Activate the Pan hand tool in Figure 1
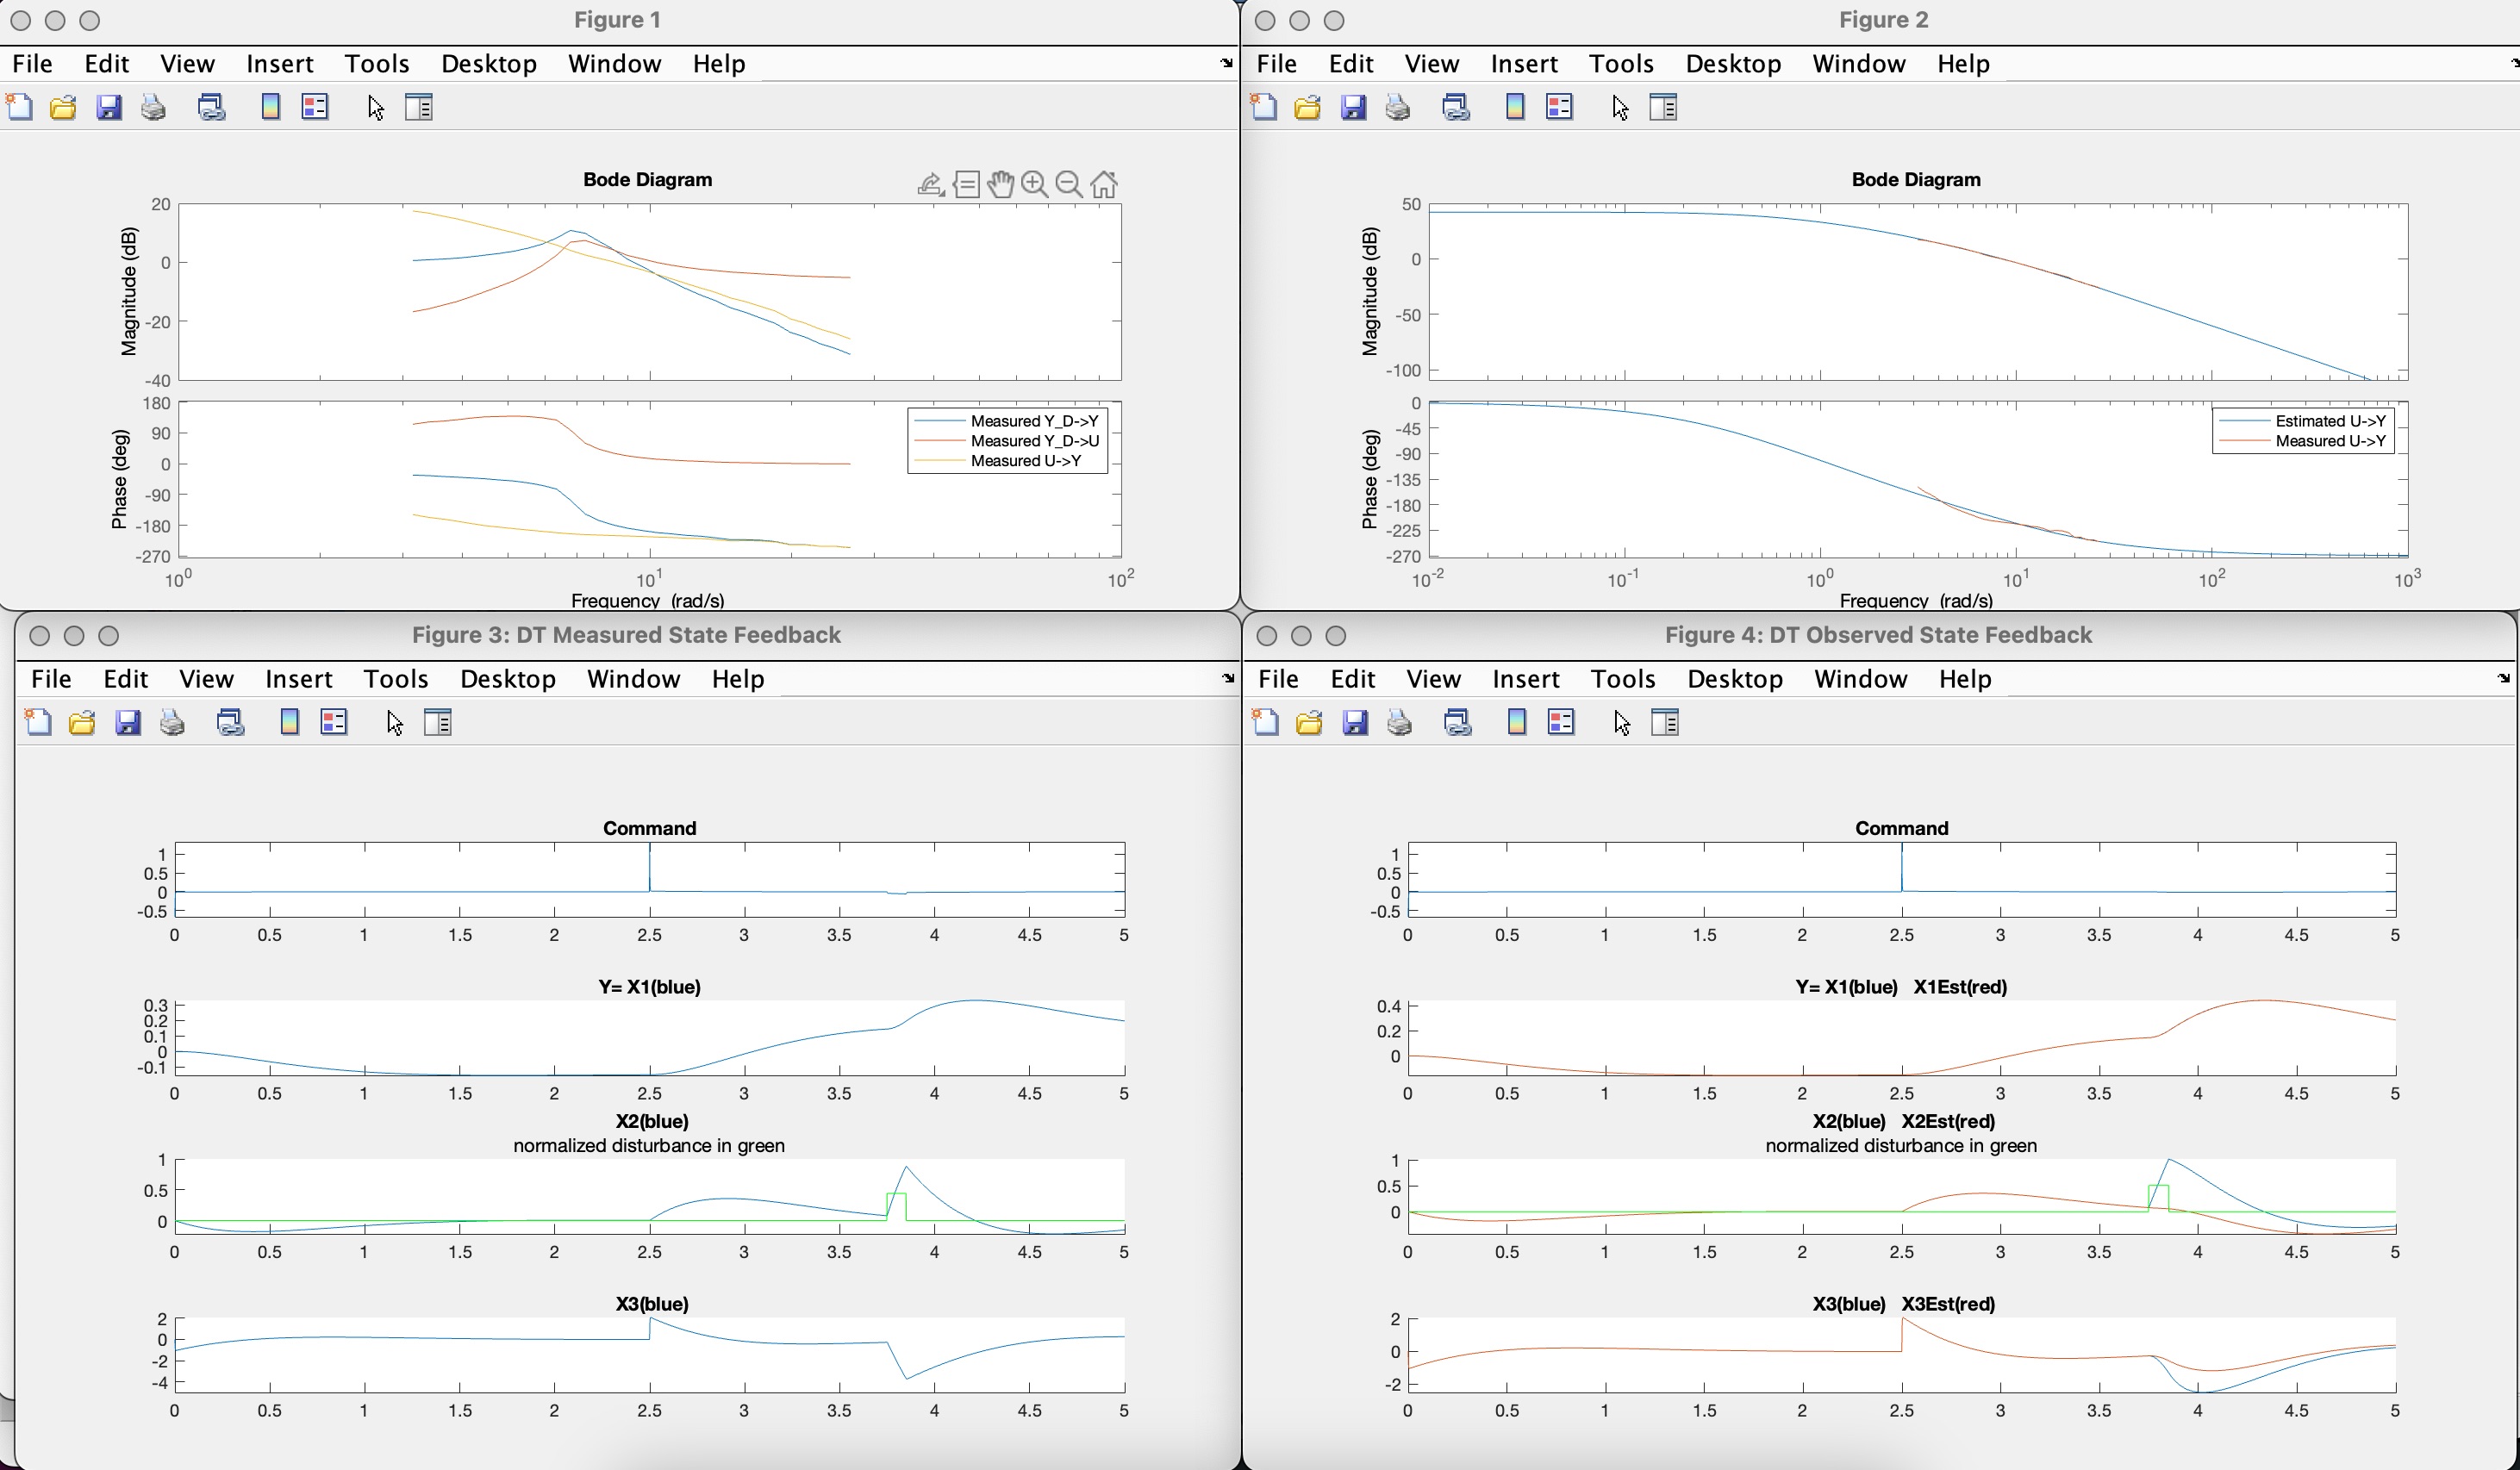This screenshot has width=2520, height=1470. click(x=1000, y=184)
